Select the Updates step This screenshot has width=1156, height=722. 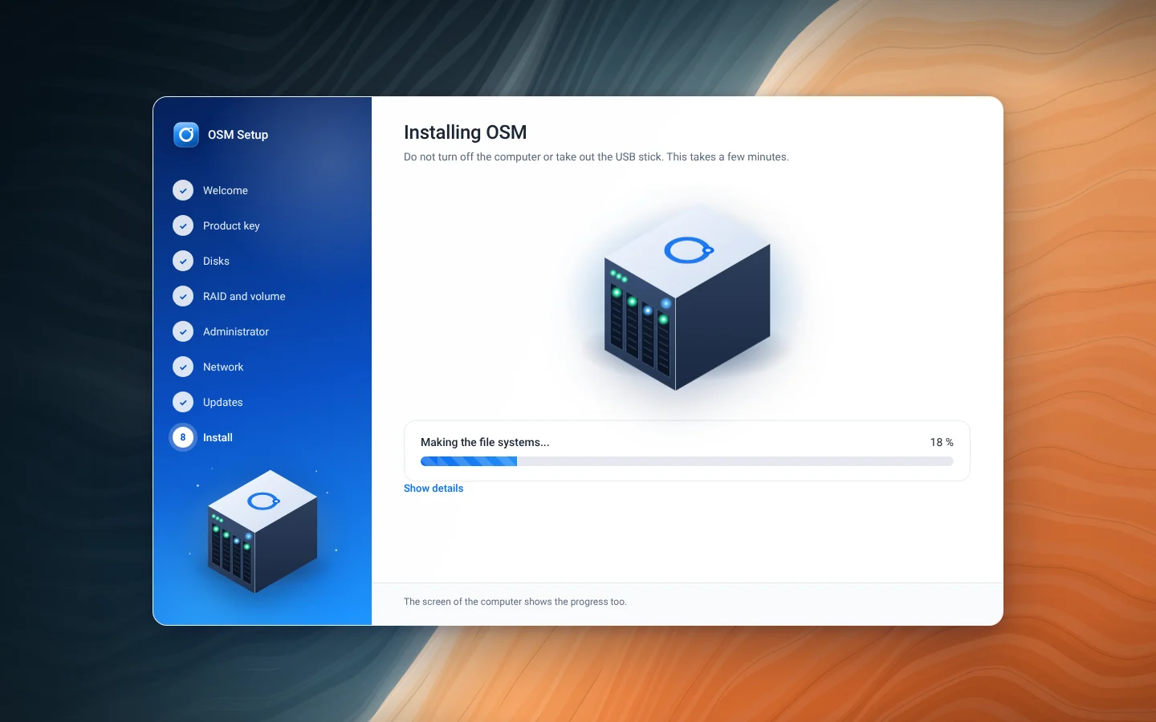tap(223, 402)
